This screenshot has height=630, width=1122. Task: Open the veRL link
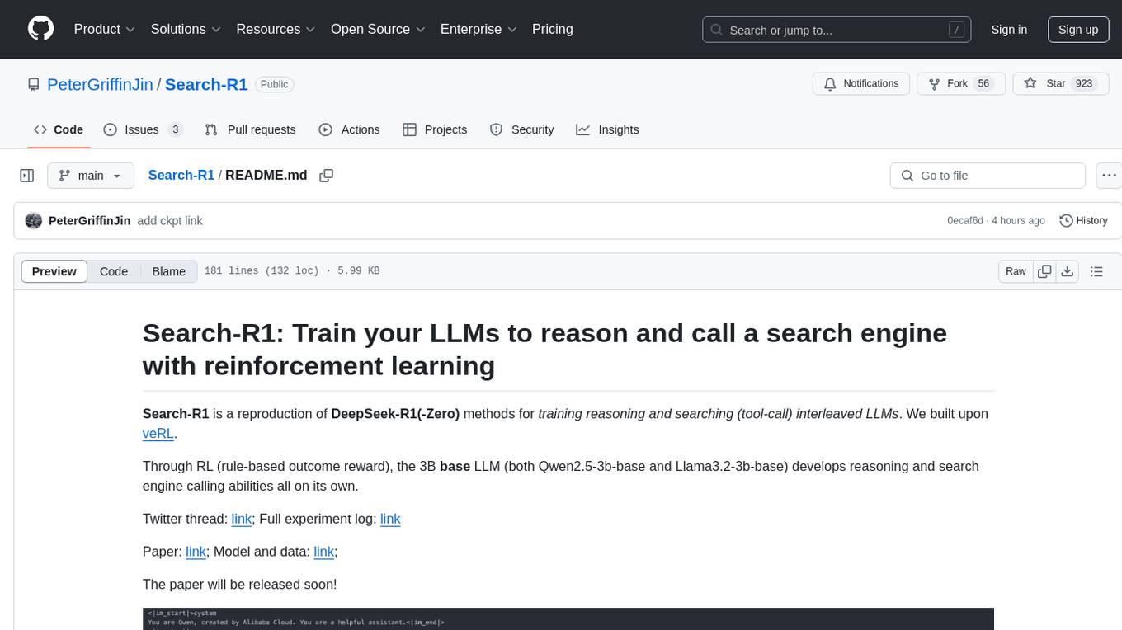(158, 434)
